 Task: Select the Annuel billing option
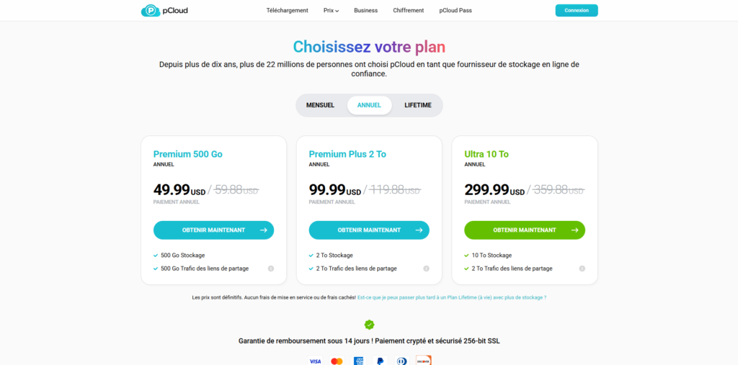[369, 105]
